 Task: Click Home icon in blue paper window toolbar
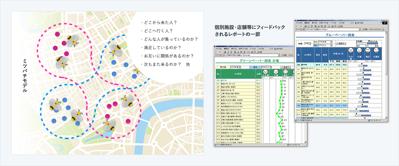311,26
